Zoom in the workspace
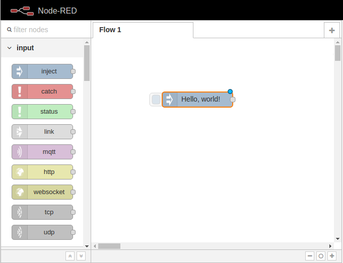This screenshot has width=343, height=263. click(332, 256)
